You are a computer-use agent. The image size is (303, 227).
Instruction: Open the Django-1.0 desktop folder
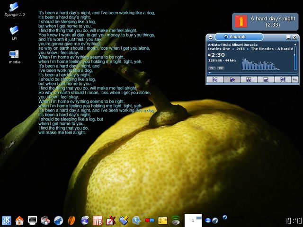click(14, 9)
